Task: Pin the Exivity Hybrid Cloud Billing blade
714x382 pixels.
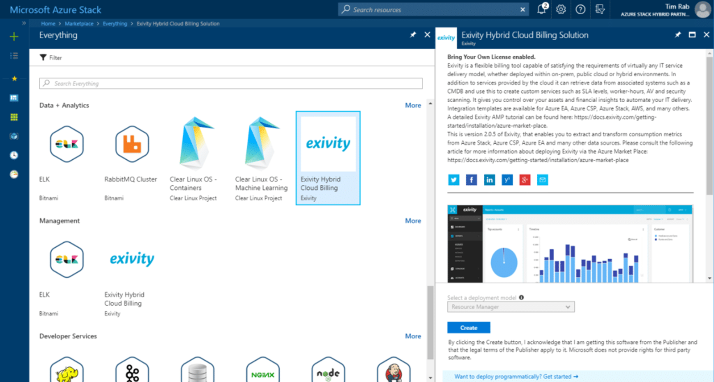Action: 678,35
